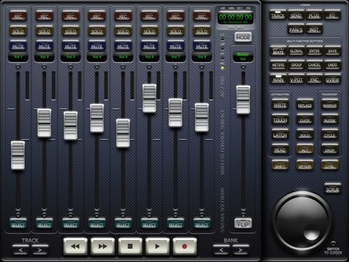
Task: Click the Vol 1 fader handle
Action: click(18, 155)
